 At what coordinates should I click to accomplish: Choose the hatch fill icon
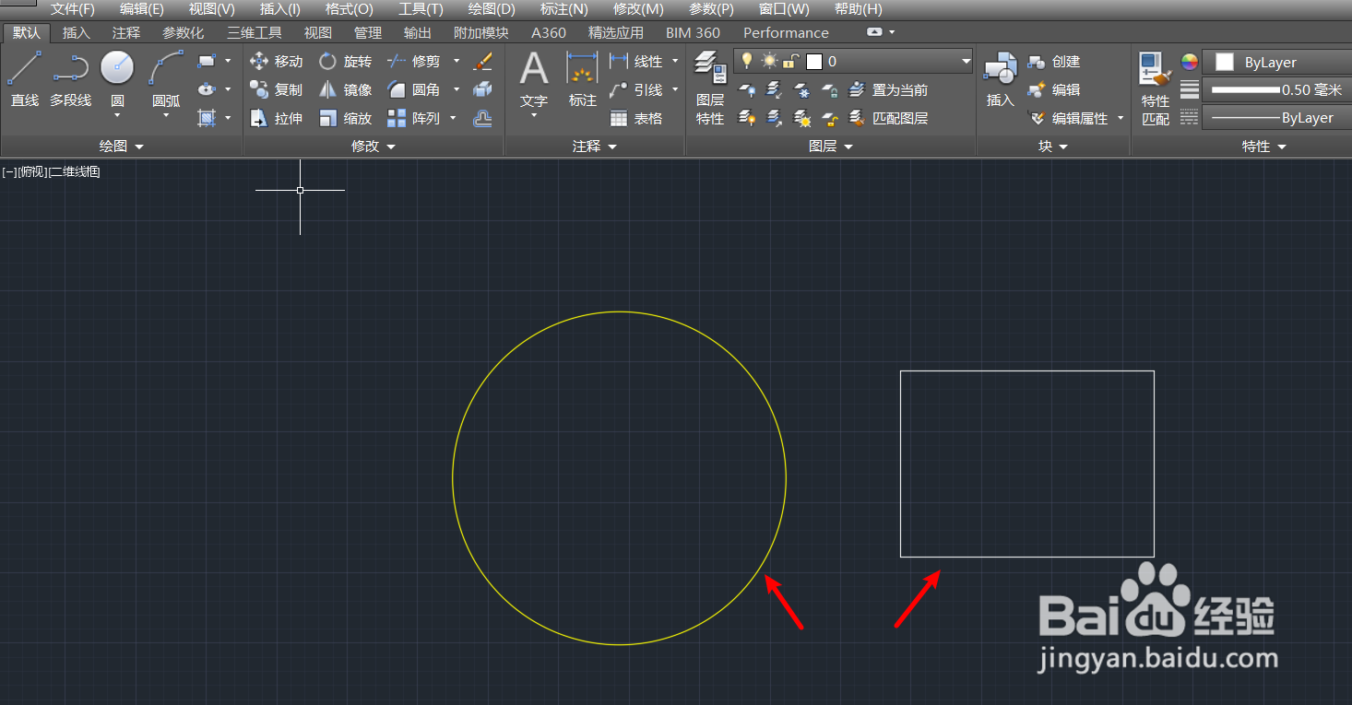(x=207, y=118)
